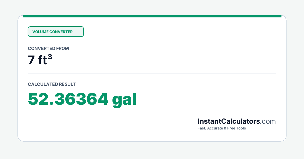Select the CONVERTED FROM label

coord(48,48)
